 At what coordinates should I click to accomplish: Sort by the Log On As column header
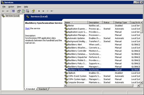tap(135, 22)
